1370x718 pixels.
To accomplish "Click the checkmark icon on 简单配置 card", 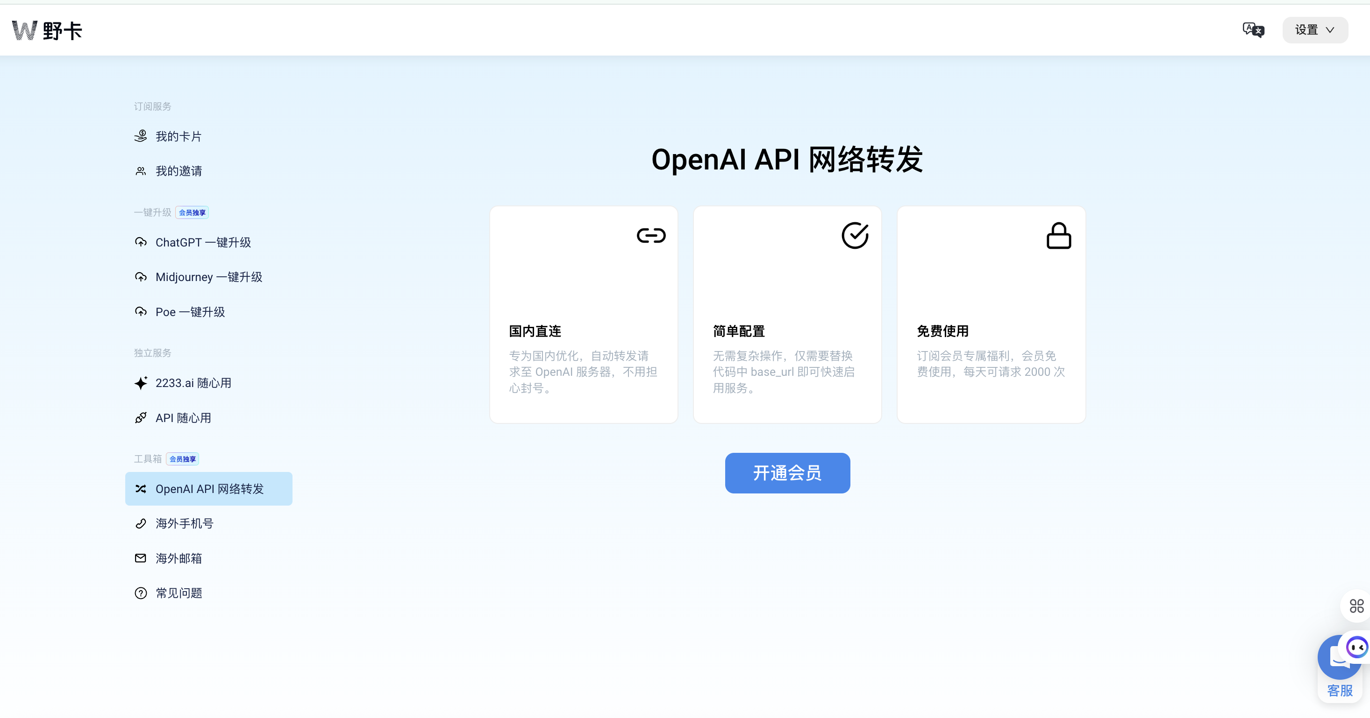I will (x=855, y=235).
